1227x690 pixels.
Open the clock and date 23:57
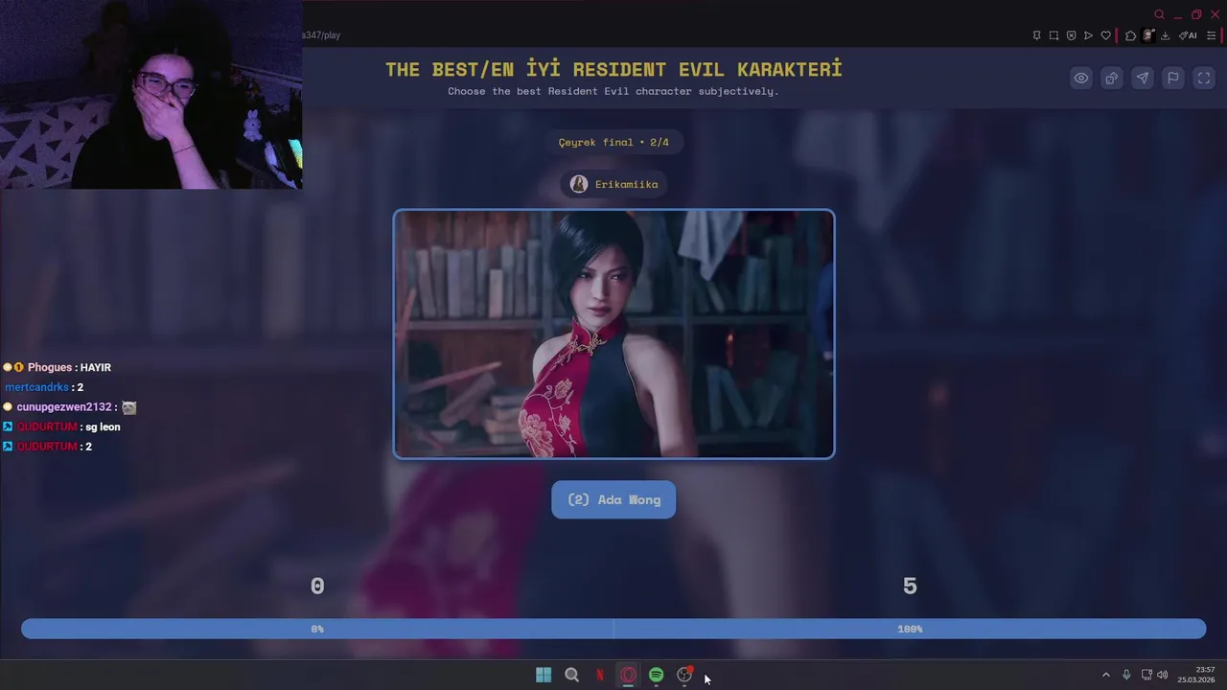tap(1196, 675)
